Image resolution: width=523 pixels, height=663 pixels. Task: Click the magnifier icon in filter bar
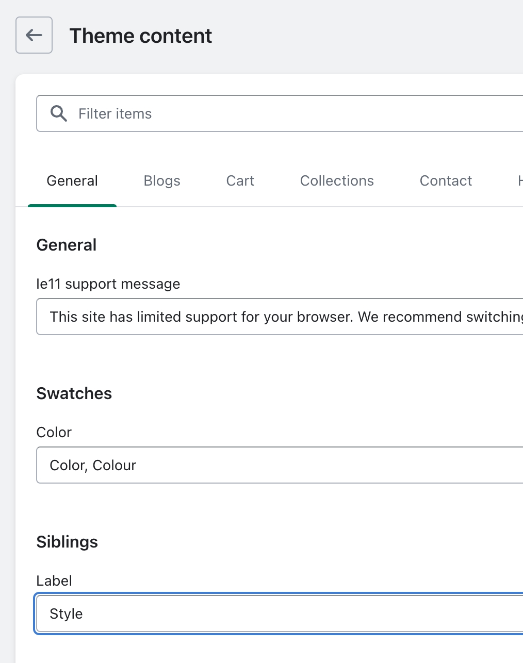59,113
